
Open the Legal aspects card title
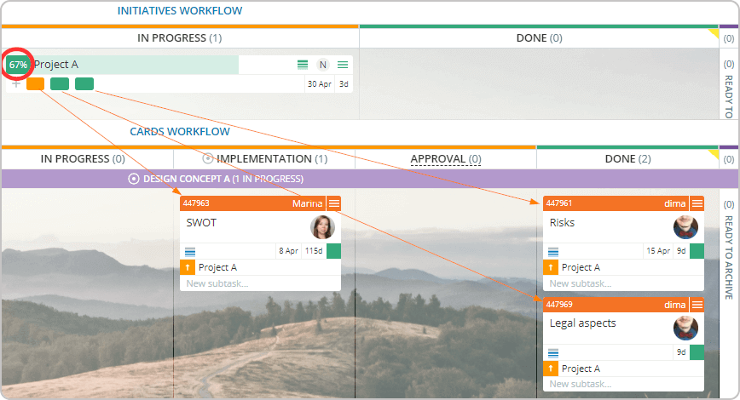583,323
